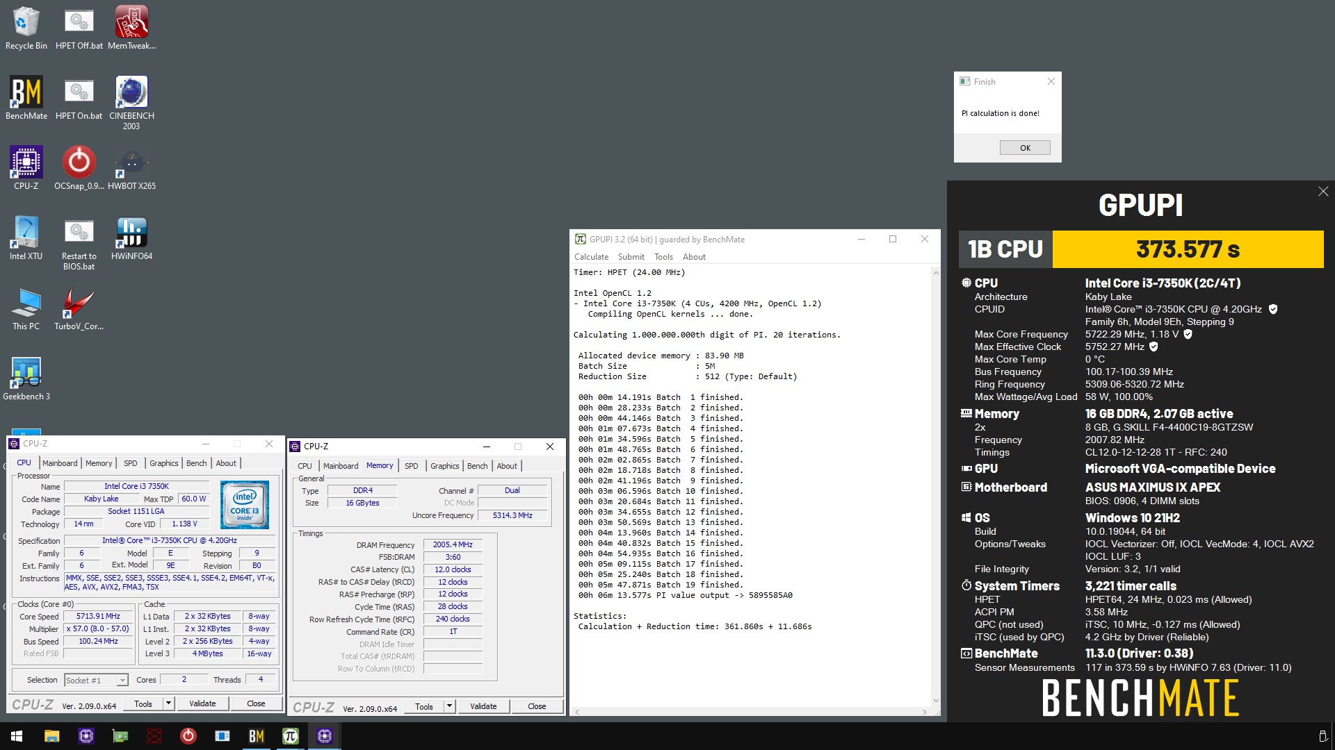
Task: Open File Explorer from the taskbar
Action: (51, 736)
